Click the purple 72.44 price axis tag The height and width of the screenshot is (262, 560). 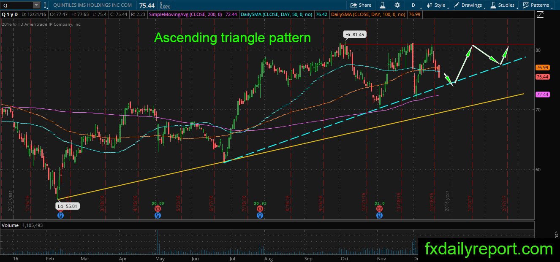pyautogui.click(x=542, y=95)
